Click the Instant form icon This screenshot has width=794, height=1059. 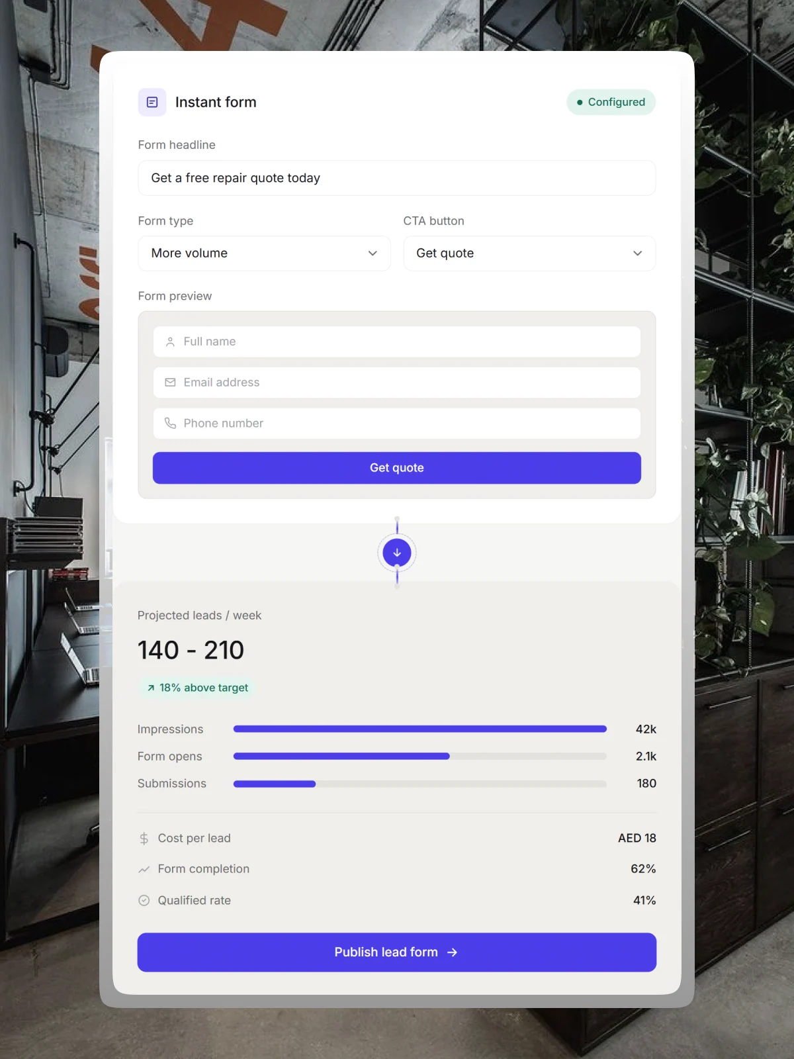152,102
